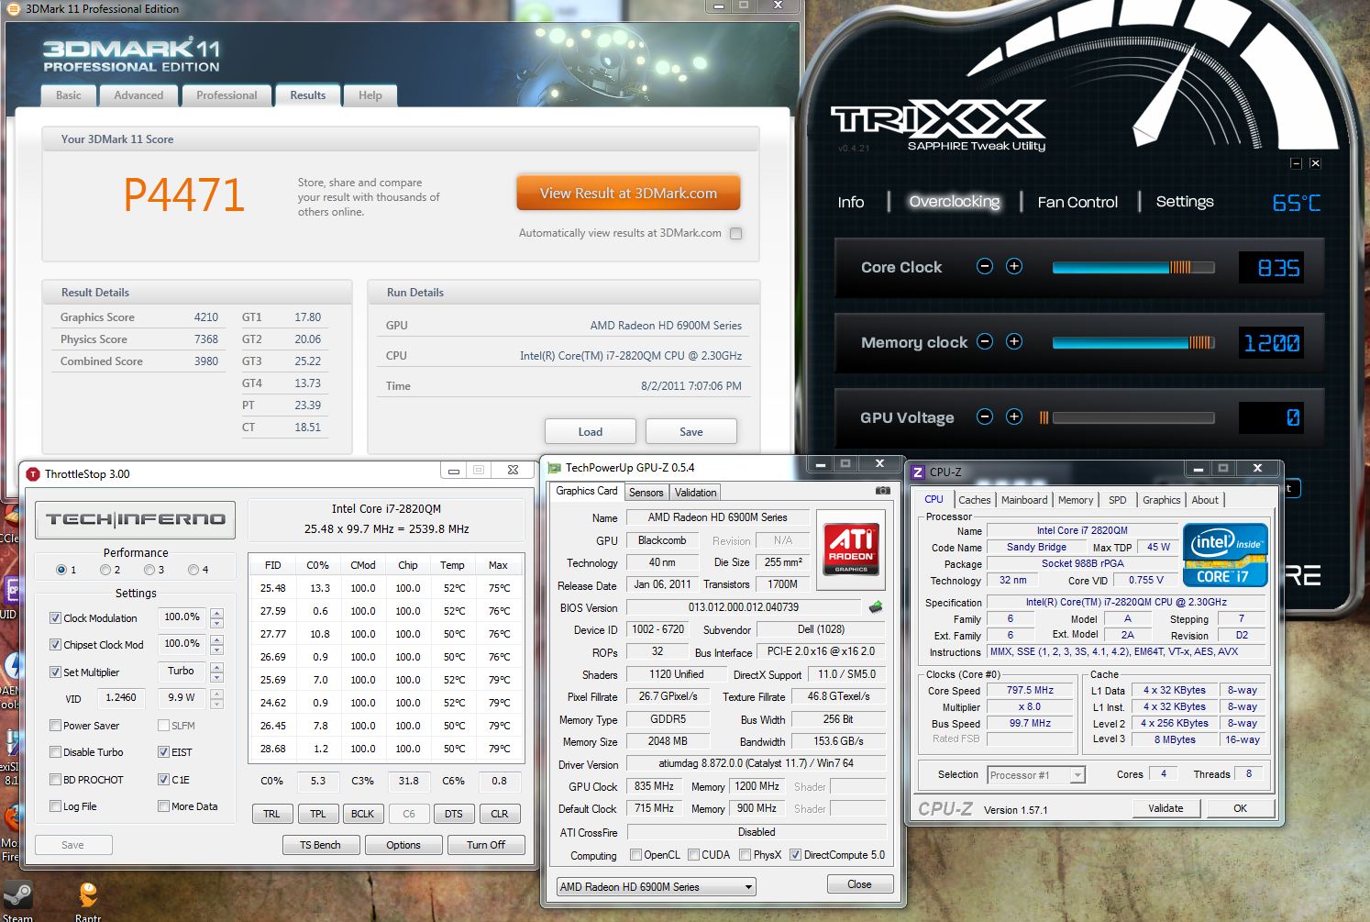Close the TRIXX utility window
Screen dimensions: 1370x922
pos(1315,163)
